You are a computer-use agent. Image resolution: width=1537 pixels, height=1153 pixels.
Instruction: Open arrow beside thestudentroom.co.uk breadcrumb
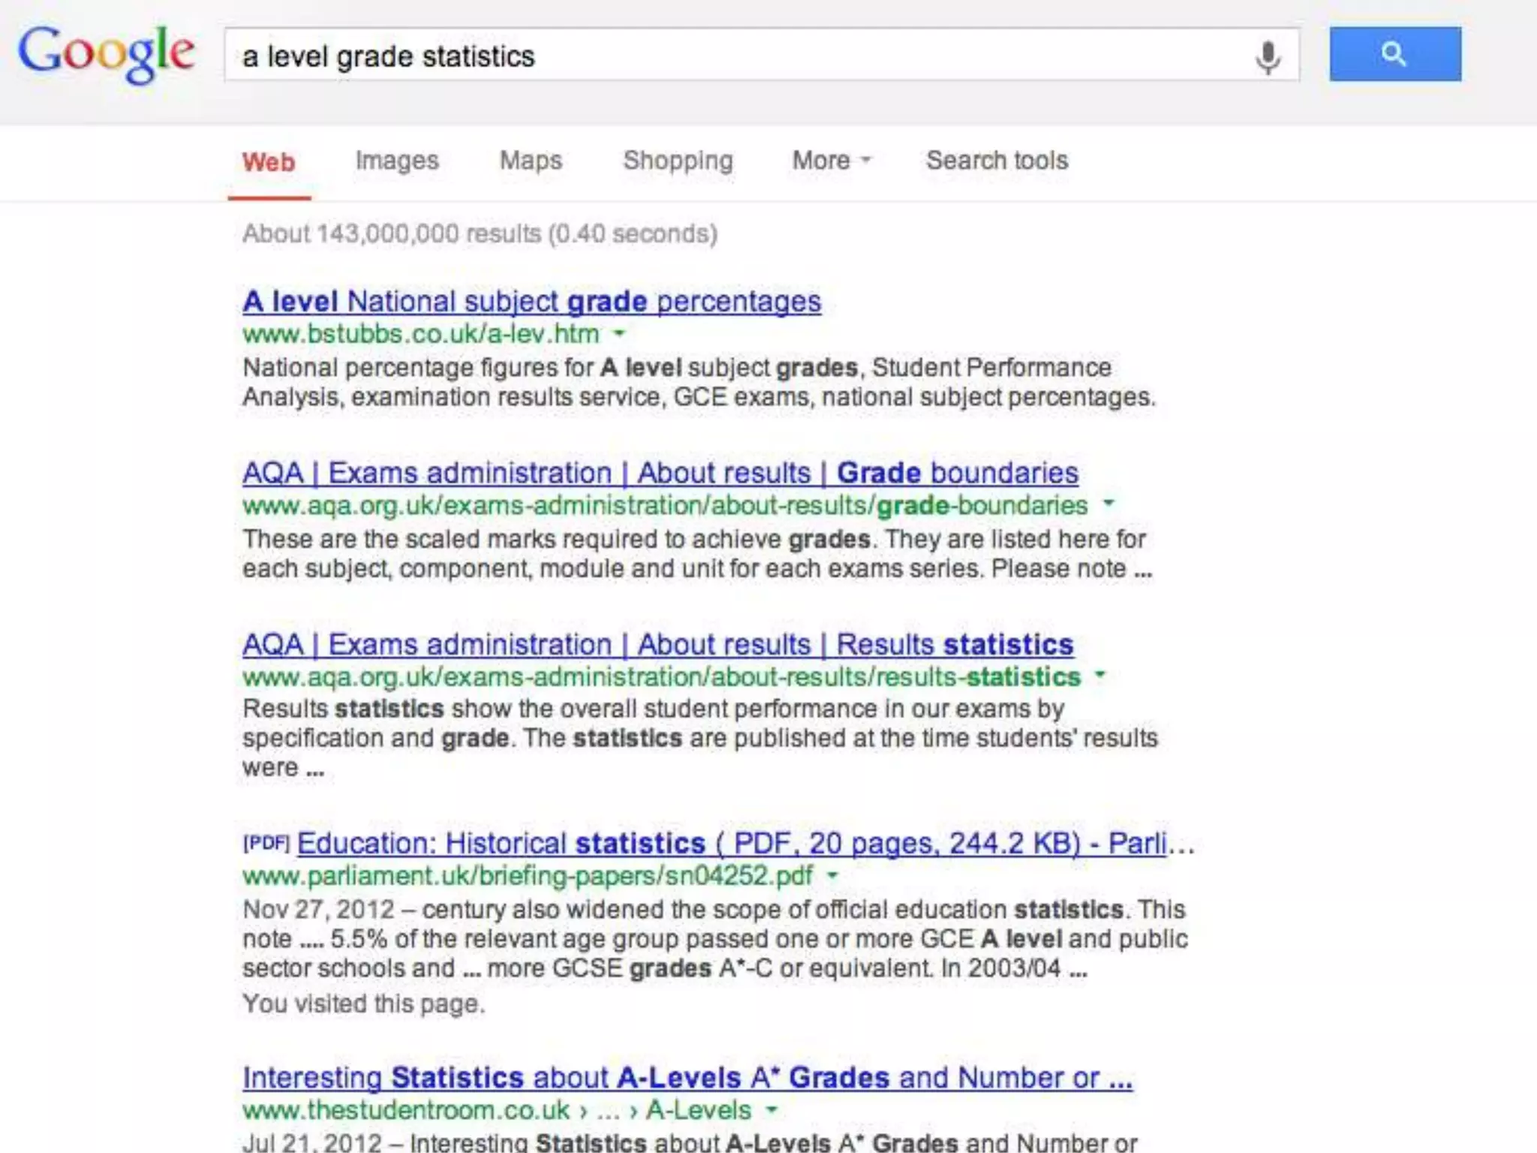[772, 1109]
